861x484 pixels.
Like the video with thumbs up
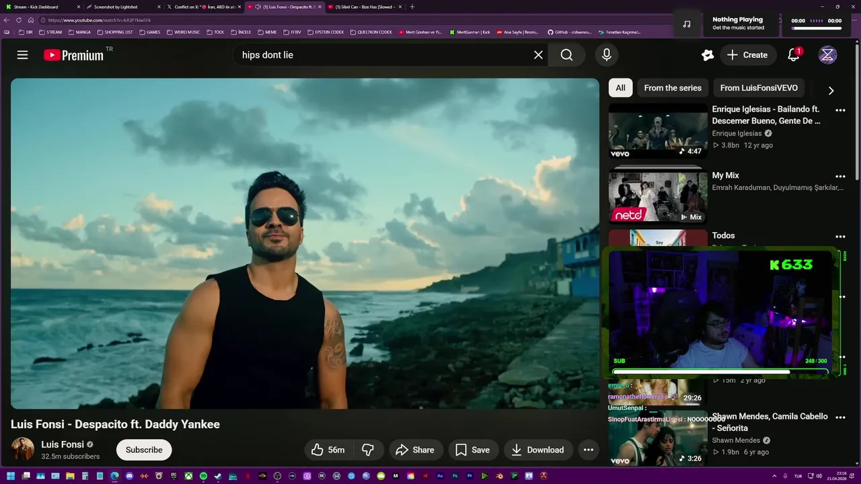[x=328, y=450]
